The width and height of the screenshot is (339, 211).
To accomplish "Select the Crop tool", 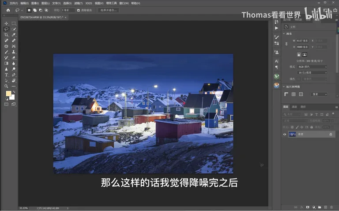I will [6, 35].
